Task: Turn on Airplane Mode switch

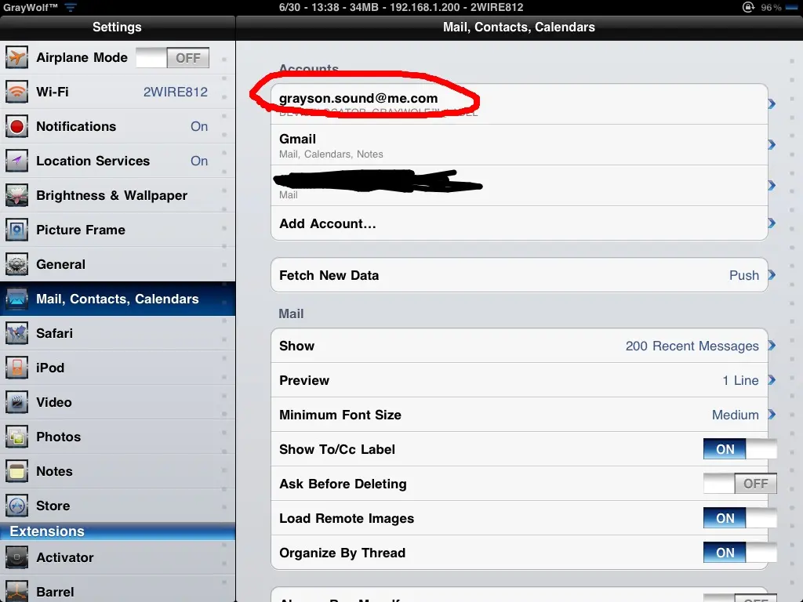Action: 173,58
